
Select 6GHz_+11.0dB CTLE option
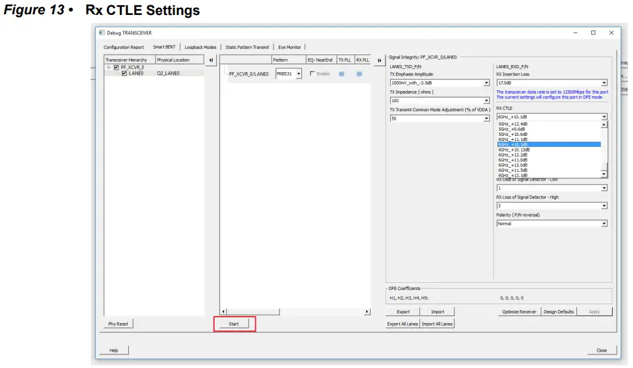click(x=549, y=160)
